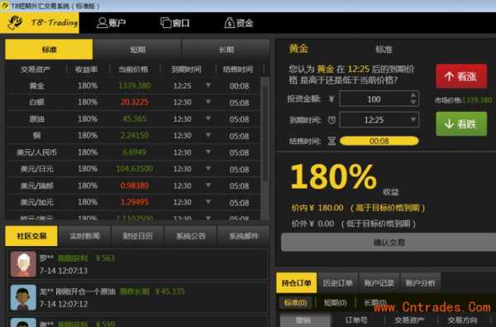Decrease investment amount with down arrow

tap(413, 102)
